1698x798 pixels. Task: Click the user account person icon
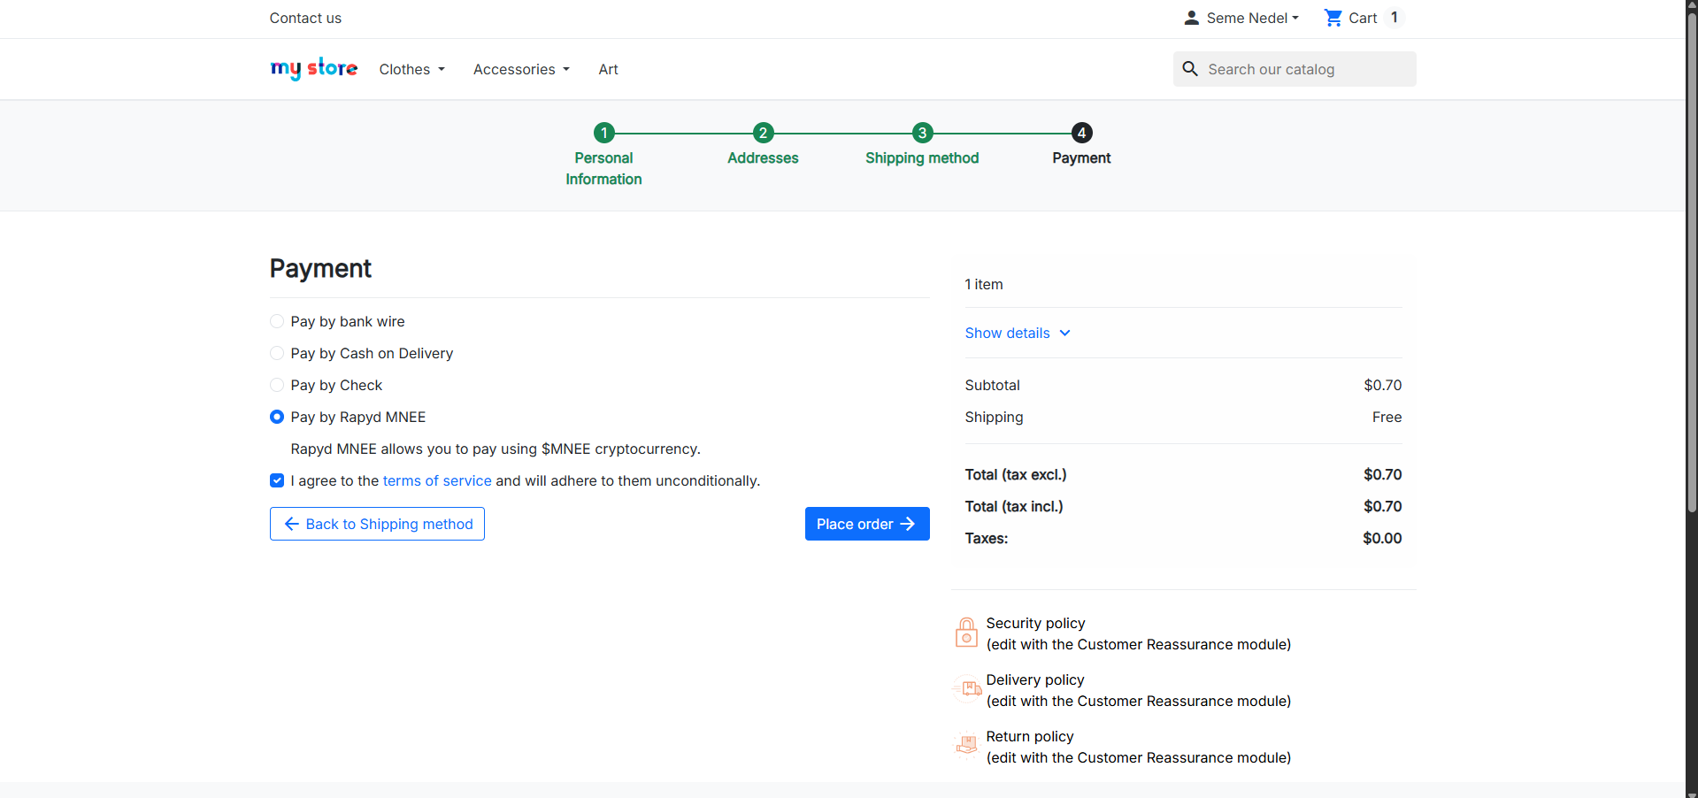click(1191, 18)
